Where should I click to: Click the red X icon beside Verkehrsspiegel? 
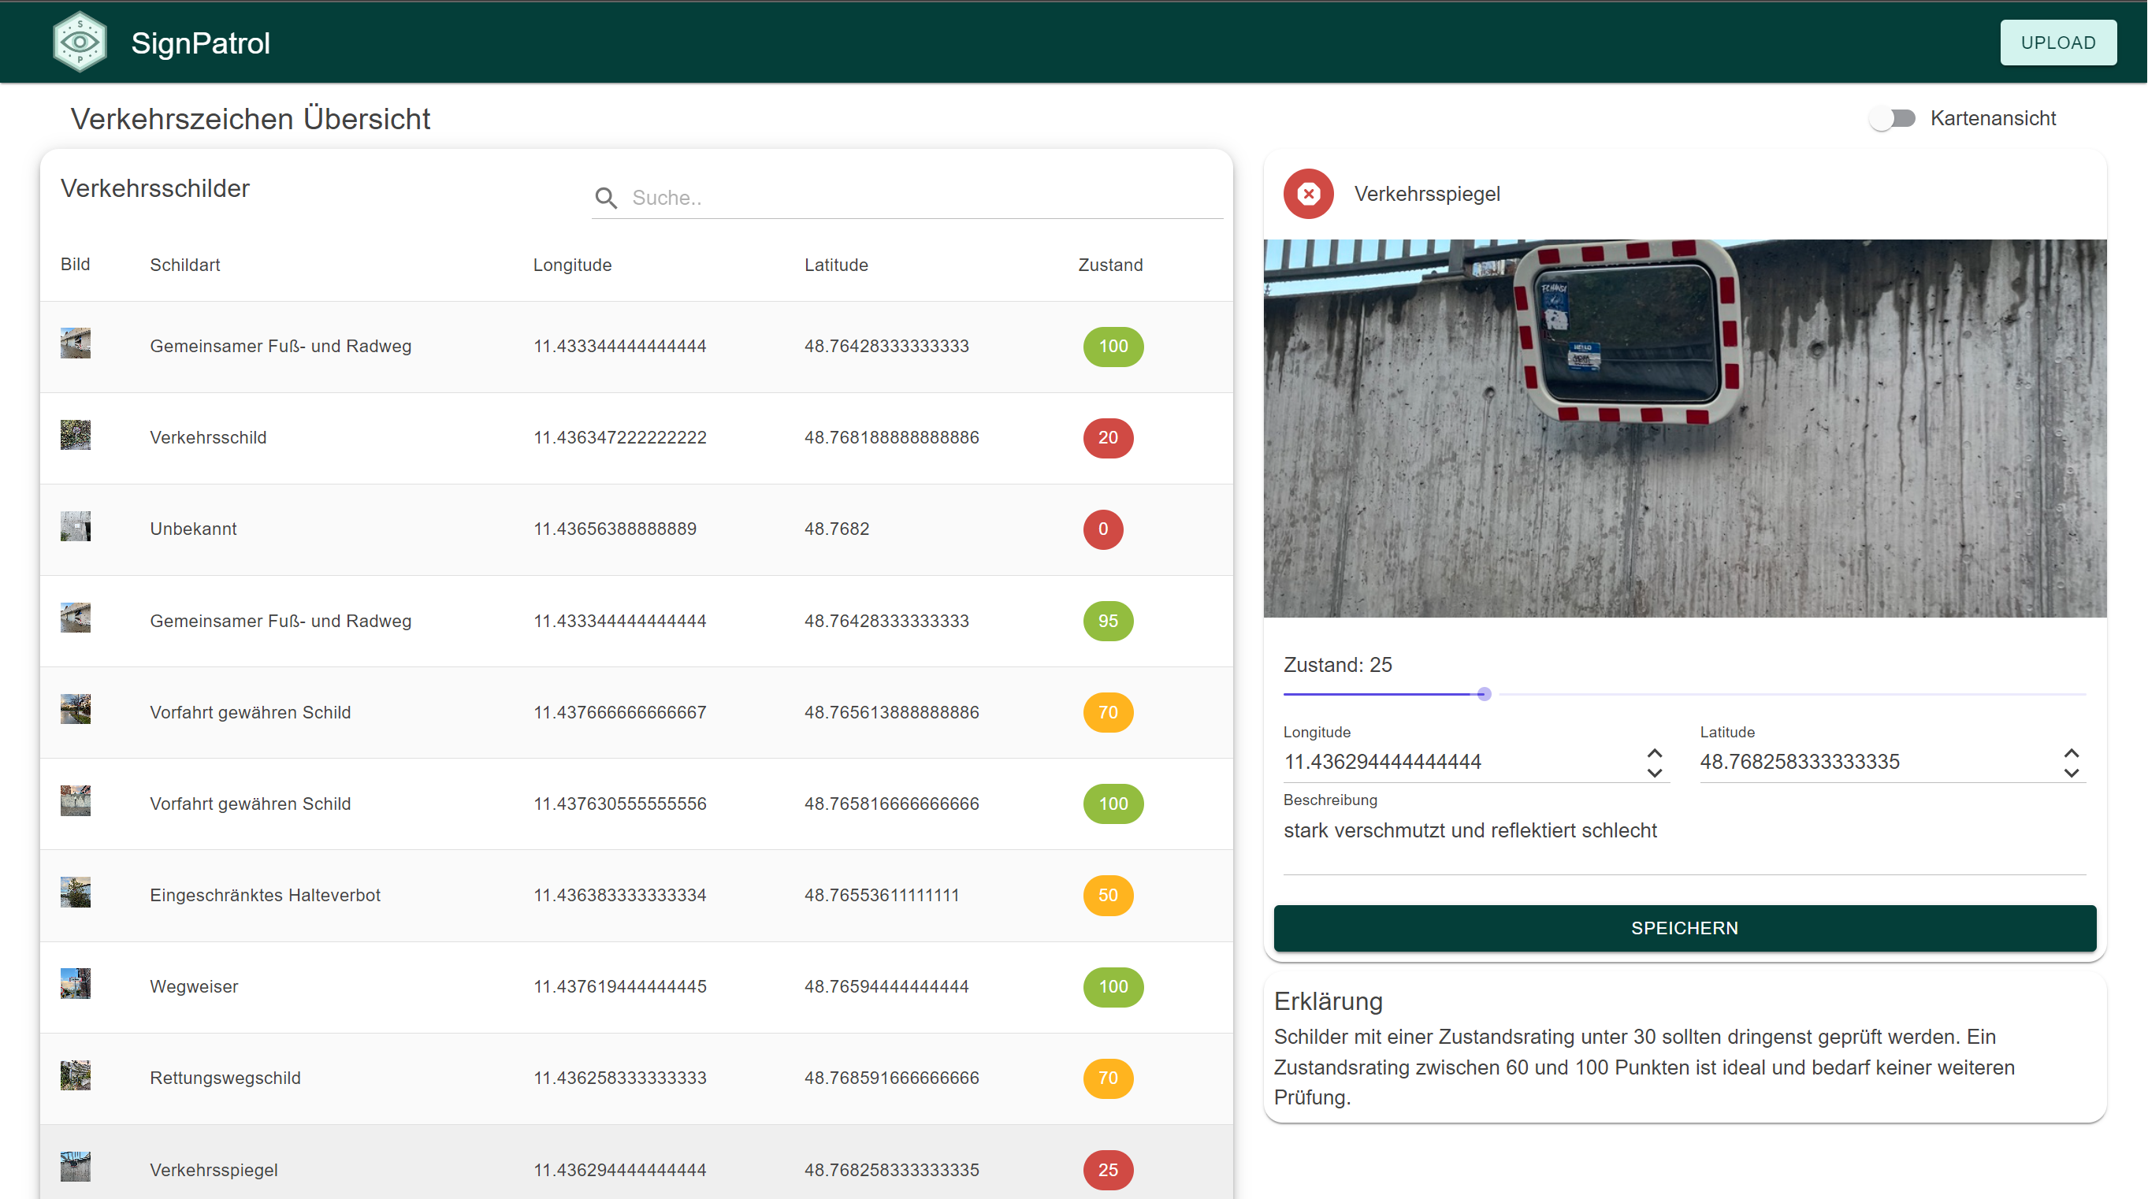point(1308,195)
